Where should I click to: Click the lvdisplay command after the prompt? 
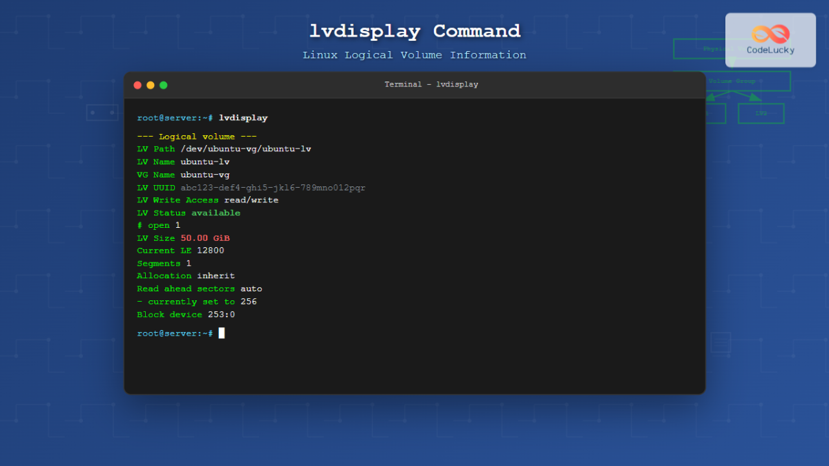point(243,117)
